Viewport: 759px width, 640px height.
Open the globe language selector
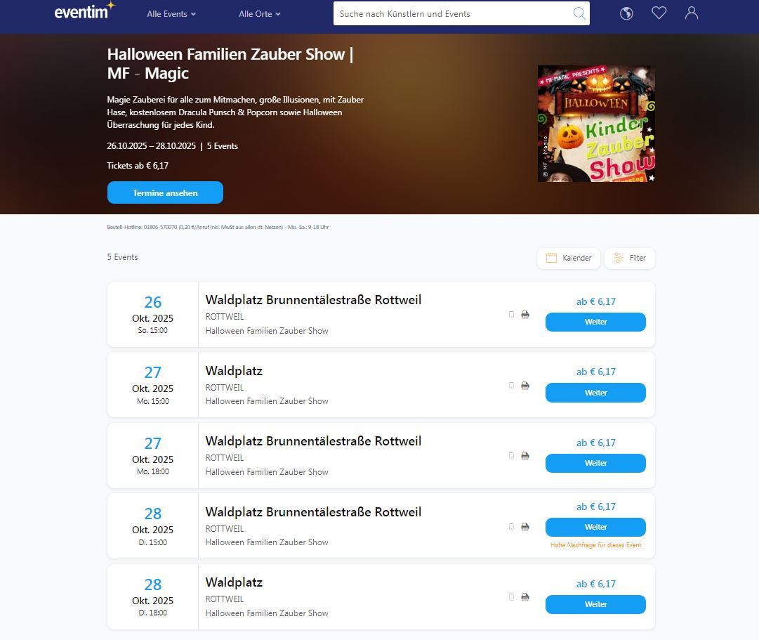point(626,13)
